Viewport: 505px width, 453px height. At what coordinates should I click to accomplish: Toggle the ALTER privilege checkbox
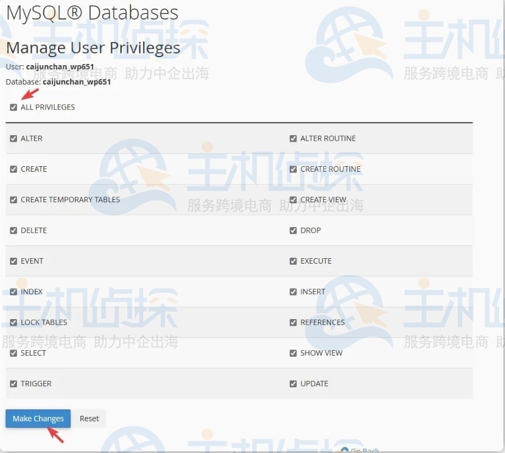[x=13, y=139]
